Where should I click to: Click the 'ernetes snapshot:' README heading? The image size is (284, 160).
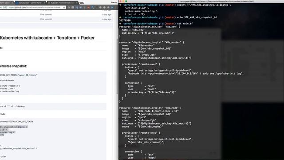[13, 66]
